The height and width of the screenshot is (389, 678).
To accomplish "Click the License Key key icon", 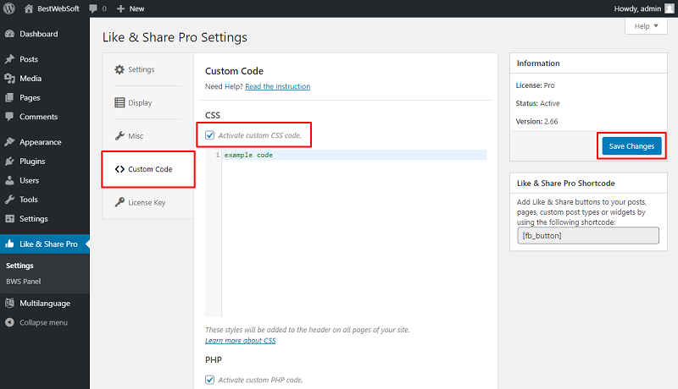I will tap(119, 202).
